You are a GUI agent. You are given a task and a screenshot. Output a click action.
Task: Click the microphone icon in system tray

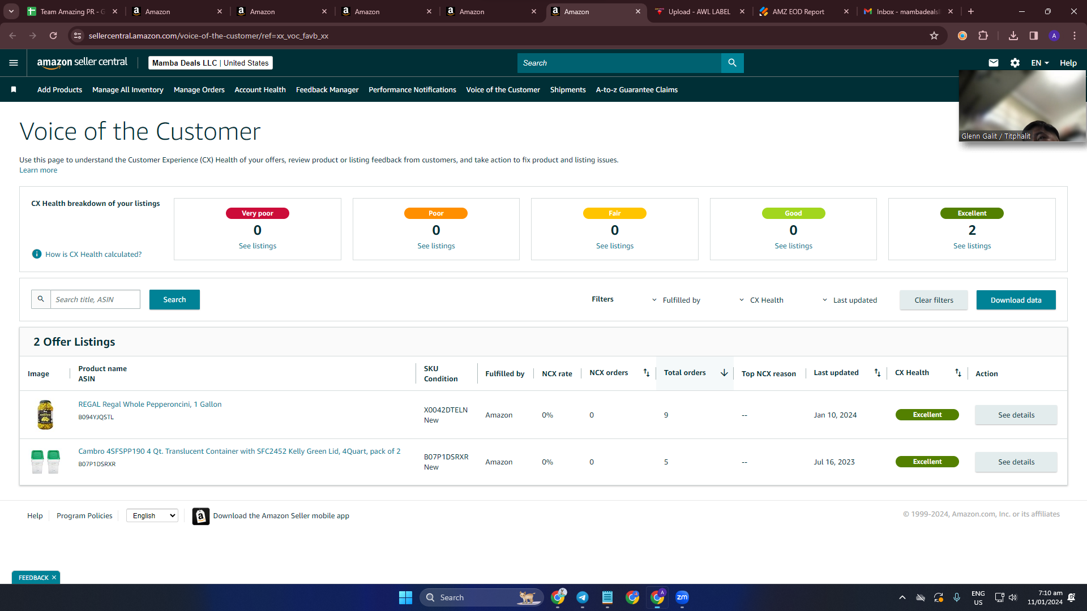click(957, 597)
